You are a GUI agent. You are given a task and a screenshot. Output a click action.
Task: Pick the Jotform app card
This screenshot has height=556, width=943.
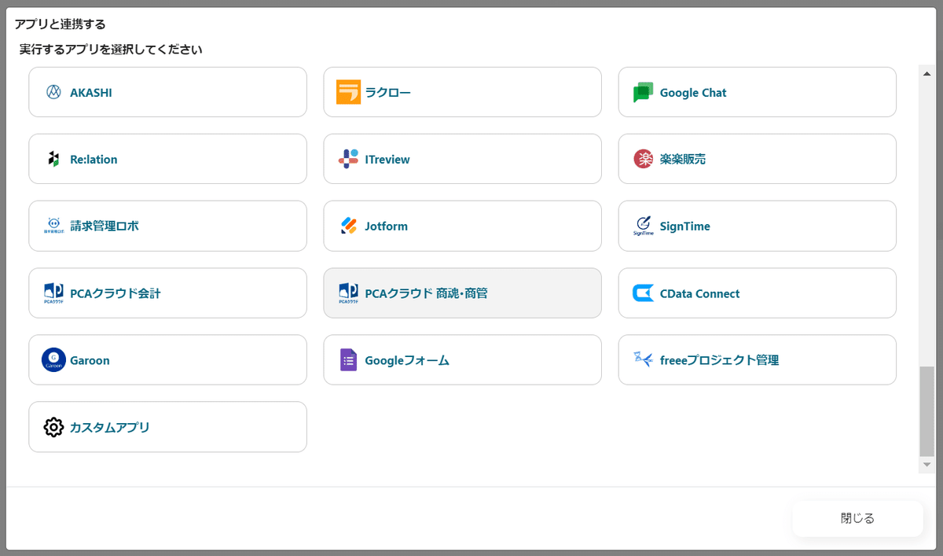pos(462,226)
